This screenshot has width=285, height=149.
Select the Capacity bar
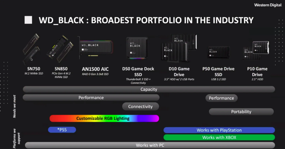[x=149, y=89]
